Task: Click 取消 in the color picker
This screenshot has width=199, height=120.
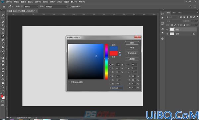Action: click(132, 47)
